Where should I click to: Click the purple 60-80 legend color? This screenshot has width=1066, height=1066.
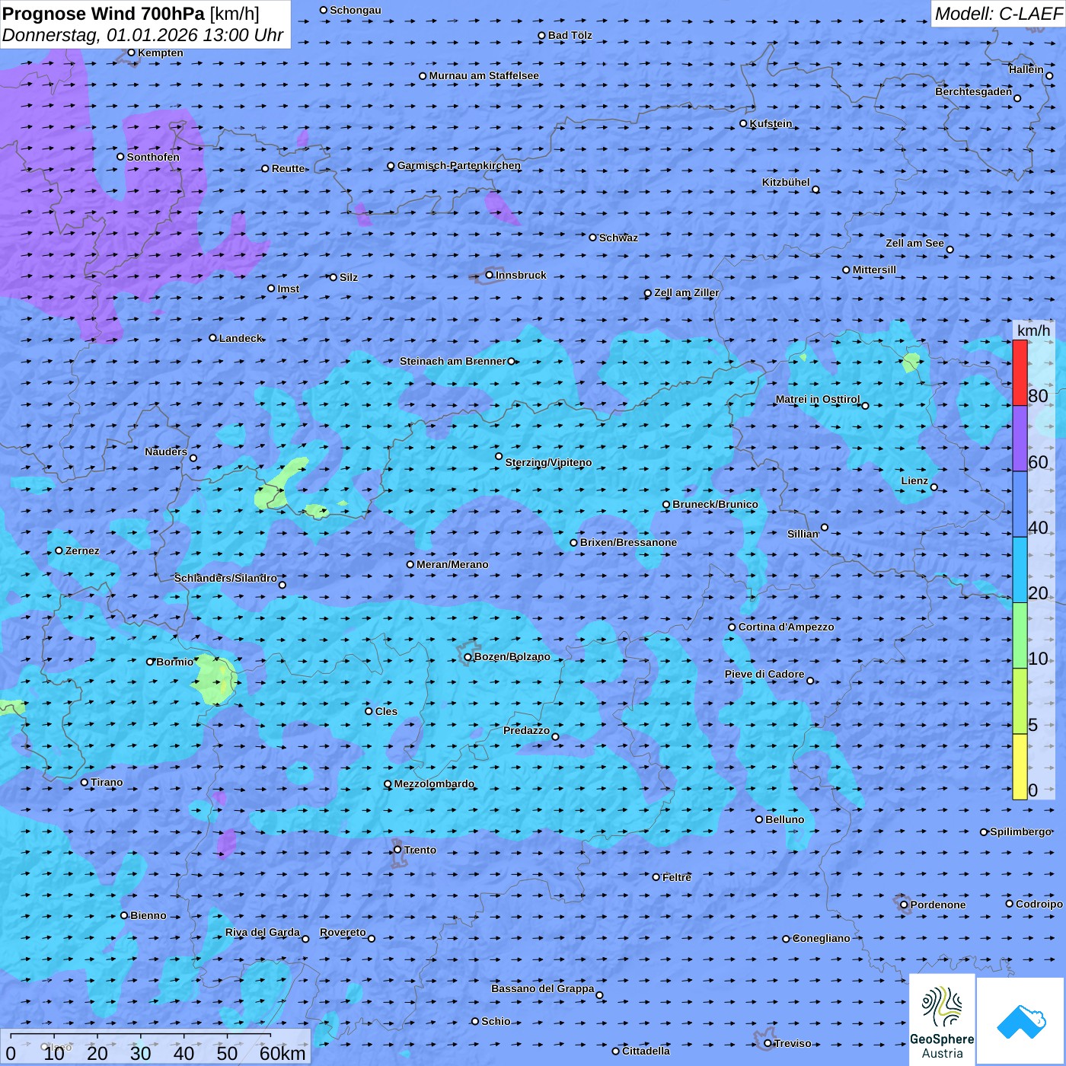coord(1020,439)
